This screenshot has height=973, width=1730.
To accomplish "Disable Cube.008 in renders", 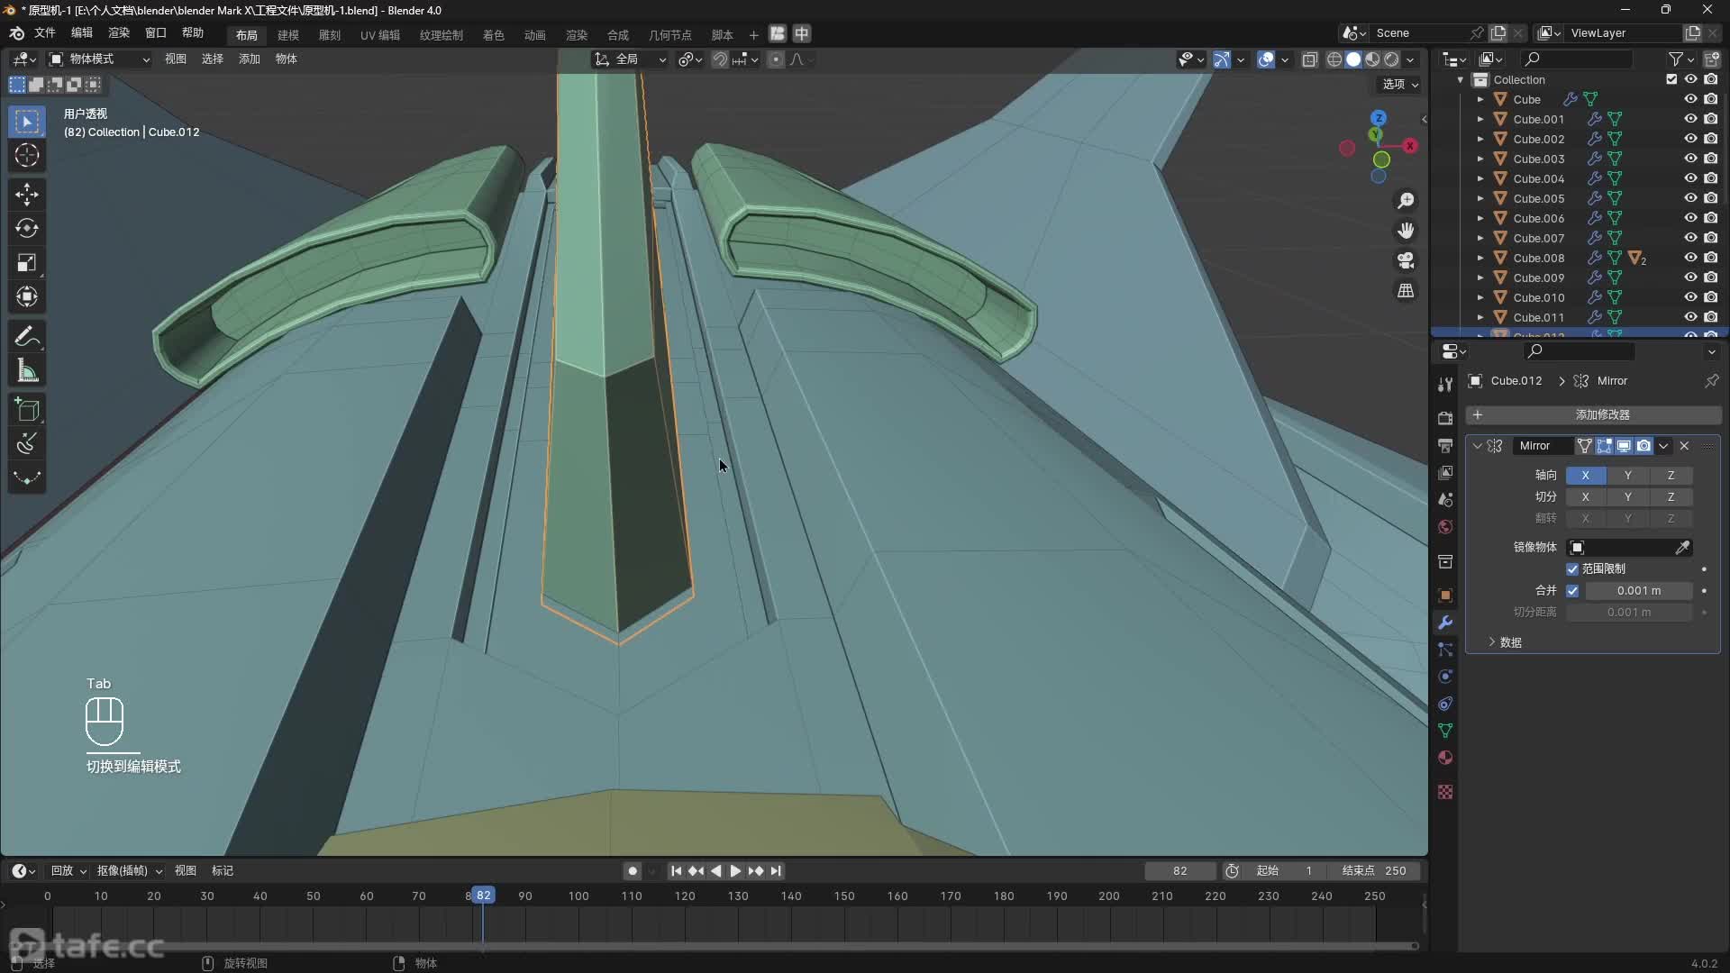I will [1711, 258].
